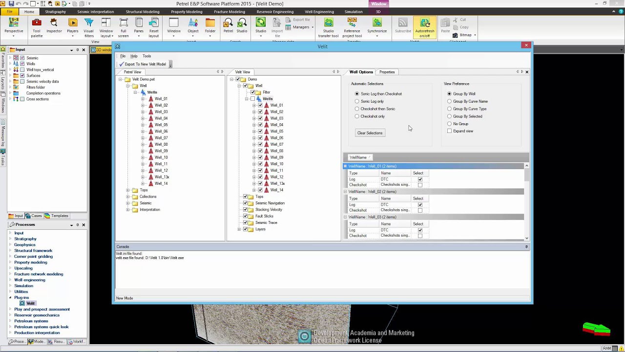The width and height of the screenshot is (625, 352).
Task: Click the scroll down arrow of the well list
Action: [x=527, y=238]
